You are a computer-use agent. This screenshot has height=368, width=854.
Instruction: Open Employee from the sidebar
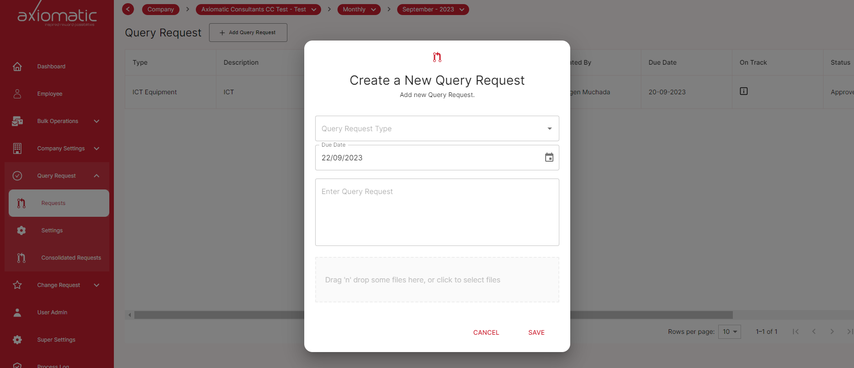pos(50,94)
